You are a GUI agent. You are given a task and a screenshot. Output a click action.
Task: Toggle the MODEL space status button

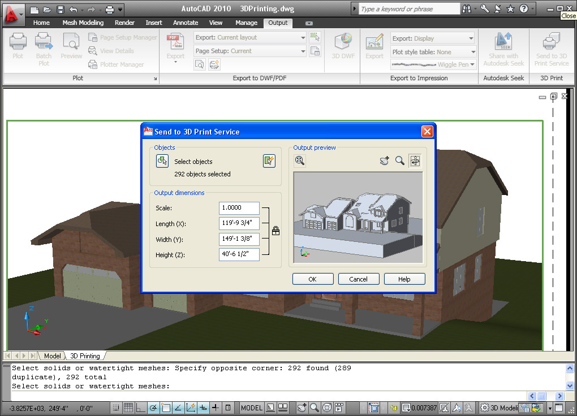tap(252, 408)
